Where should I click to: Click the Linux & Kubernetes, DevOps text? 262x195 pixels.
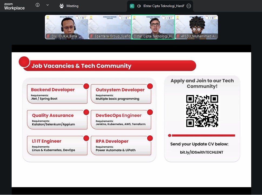click(x=53, y=150)
